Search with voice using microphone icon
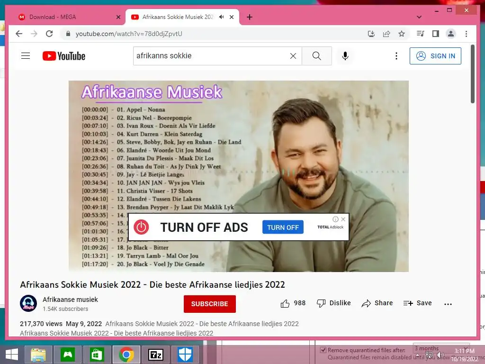Viewport: 485px width, 364px height. (345, 56)
